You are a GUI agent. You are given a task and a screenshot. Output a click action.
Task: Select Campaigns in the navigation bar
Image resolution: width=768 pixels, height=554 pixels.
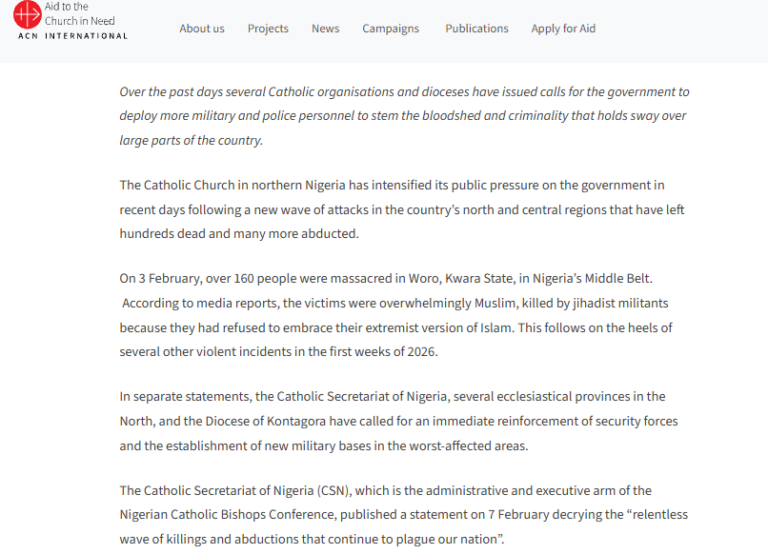391,29
